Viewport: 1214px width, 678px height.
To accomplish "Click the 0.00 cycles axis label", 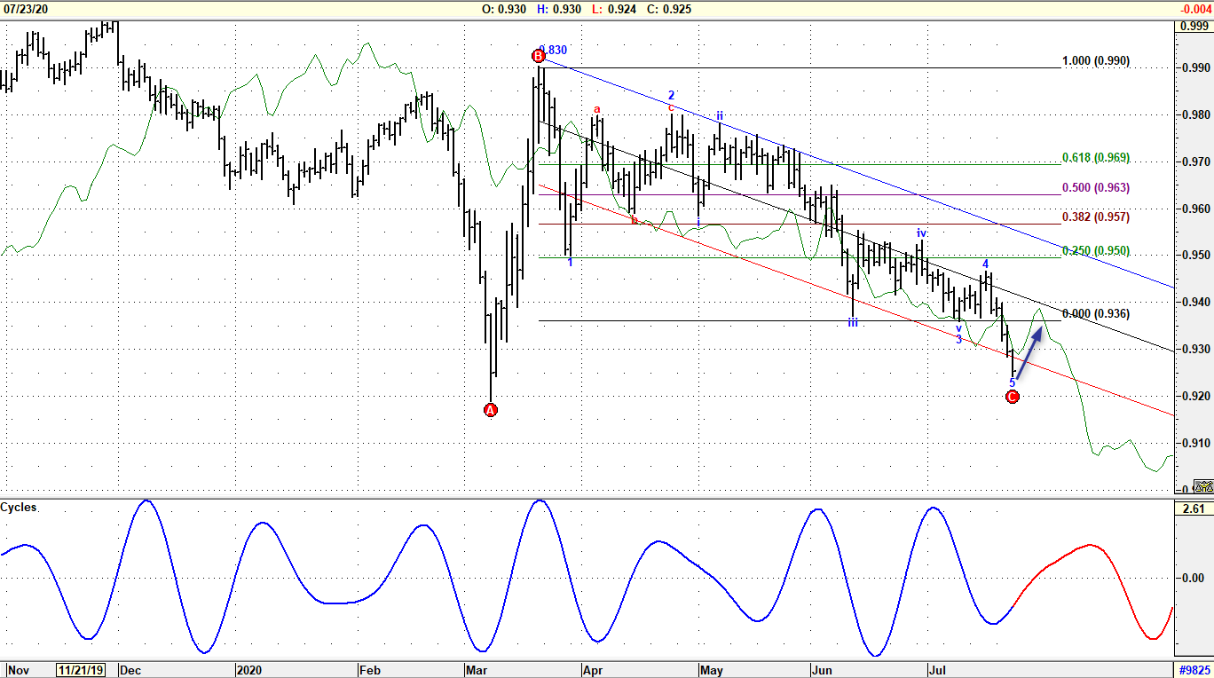I will coord(1195,579).
